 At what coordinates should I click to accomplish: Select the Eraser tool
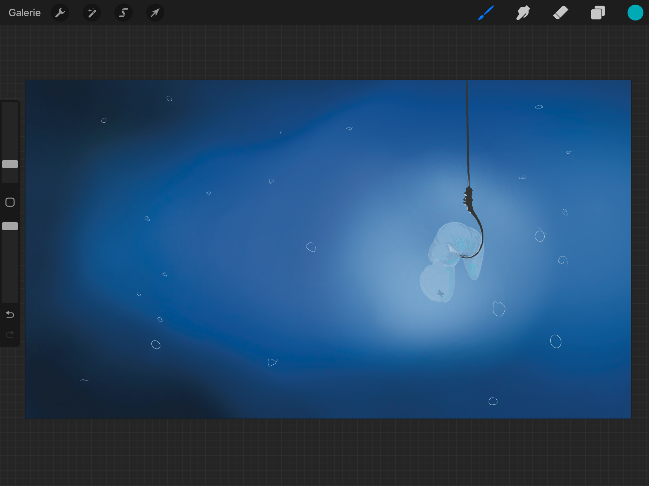560,13
